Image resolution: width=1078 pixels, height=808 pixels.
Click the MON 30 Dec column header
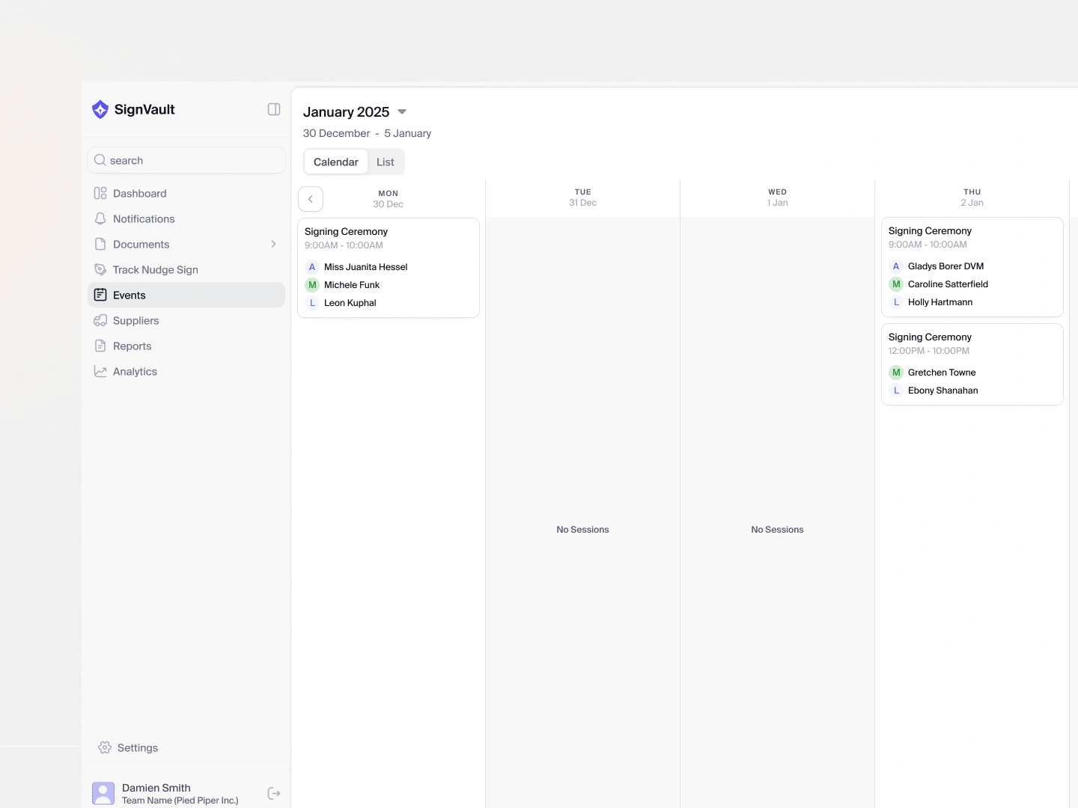point(389,199)
